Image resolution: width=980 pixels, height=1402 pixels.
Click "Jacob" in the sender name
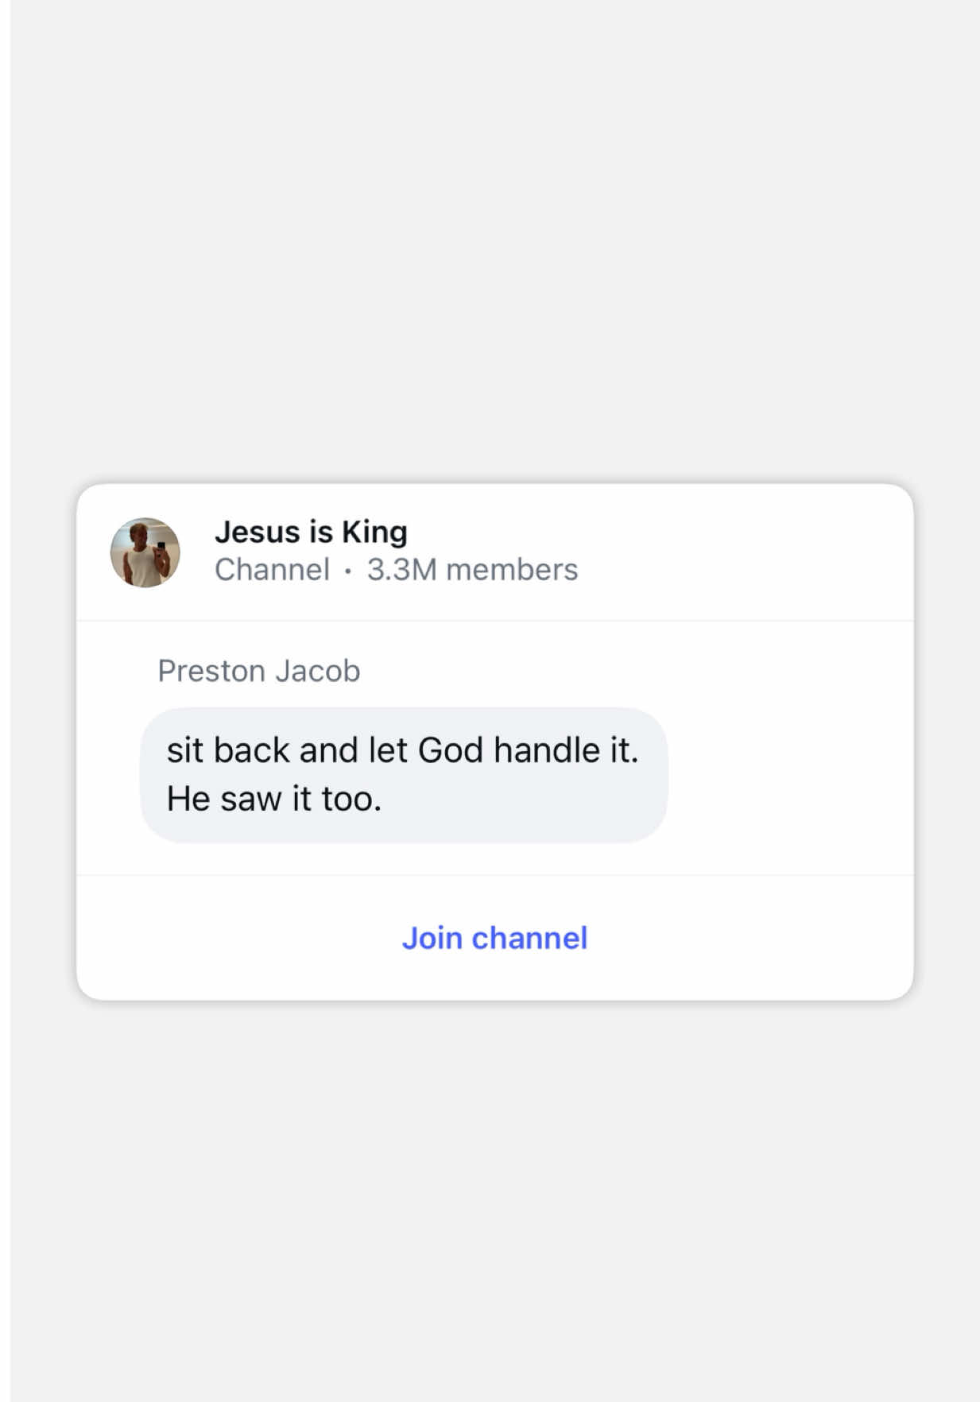click(x=318, y=671)
